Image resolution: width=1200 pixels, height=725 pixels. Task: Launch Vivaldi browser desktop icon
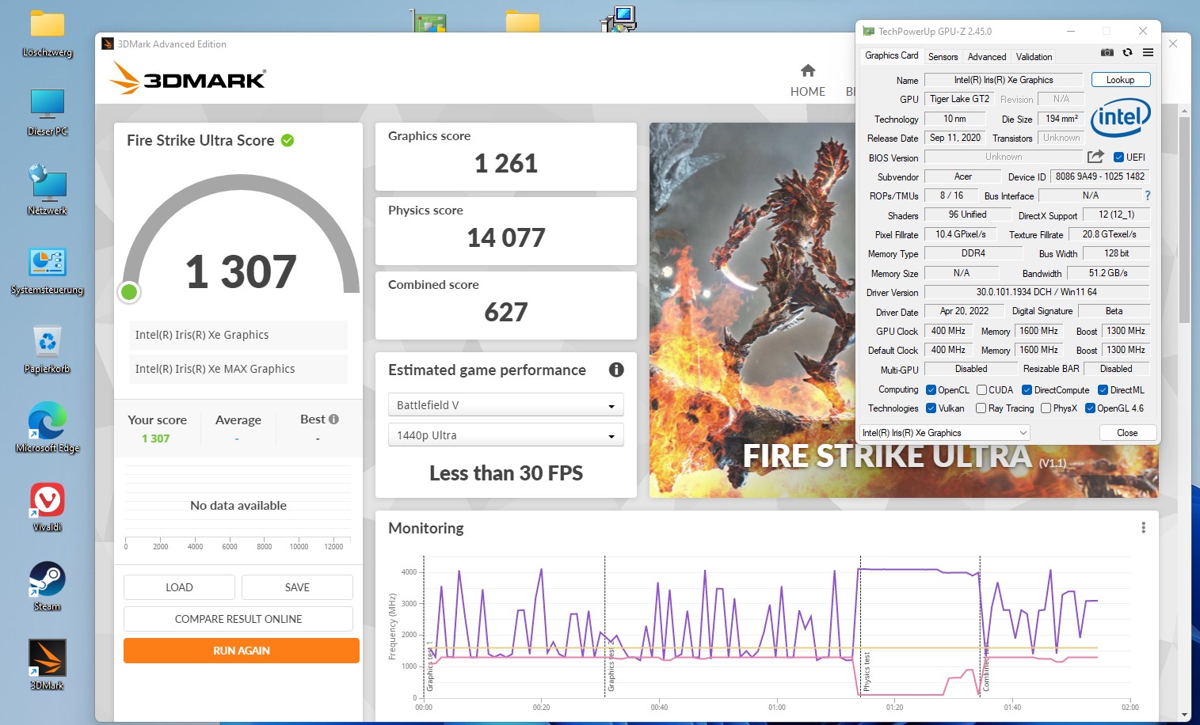coord(48,507)
